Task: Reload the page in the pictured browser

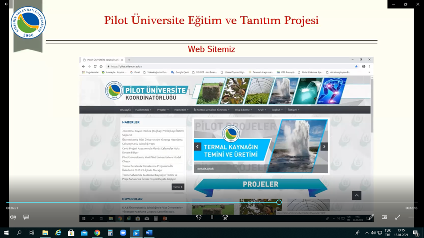Action: tap(95, 66)
